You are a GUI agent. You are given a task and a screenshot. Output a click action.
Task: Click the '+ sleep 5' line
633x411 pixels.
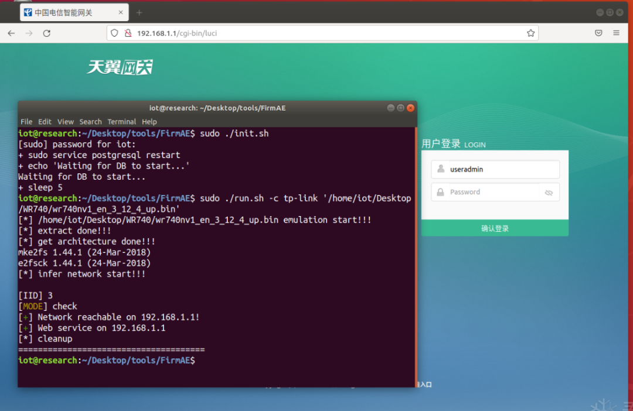click(x=40, y=187)
